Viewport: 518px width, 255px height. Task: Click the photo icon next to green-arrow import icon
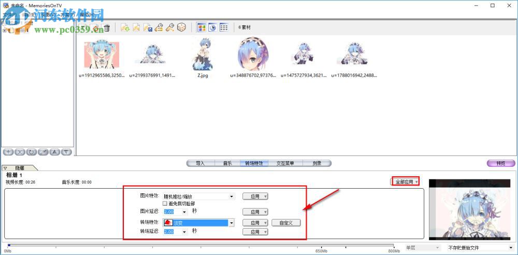point(136,28)
